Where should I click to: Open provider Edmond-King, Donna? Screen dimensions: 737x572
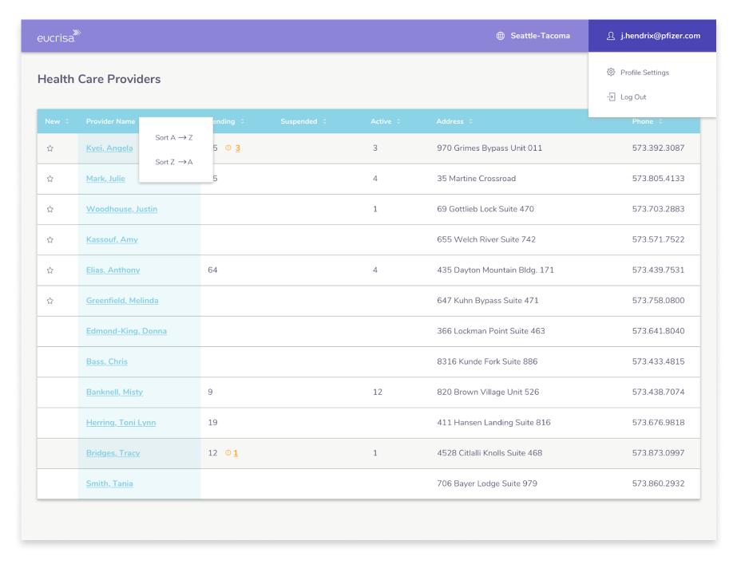[126, 331]
